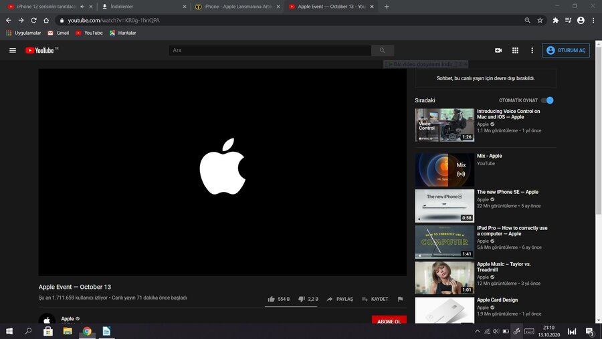Switch to iPhone 12 serisinin tab
The image size is (602, 339).
[x=47, y=7]
